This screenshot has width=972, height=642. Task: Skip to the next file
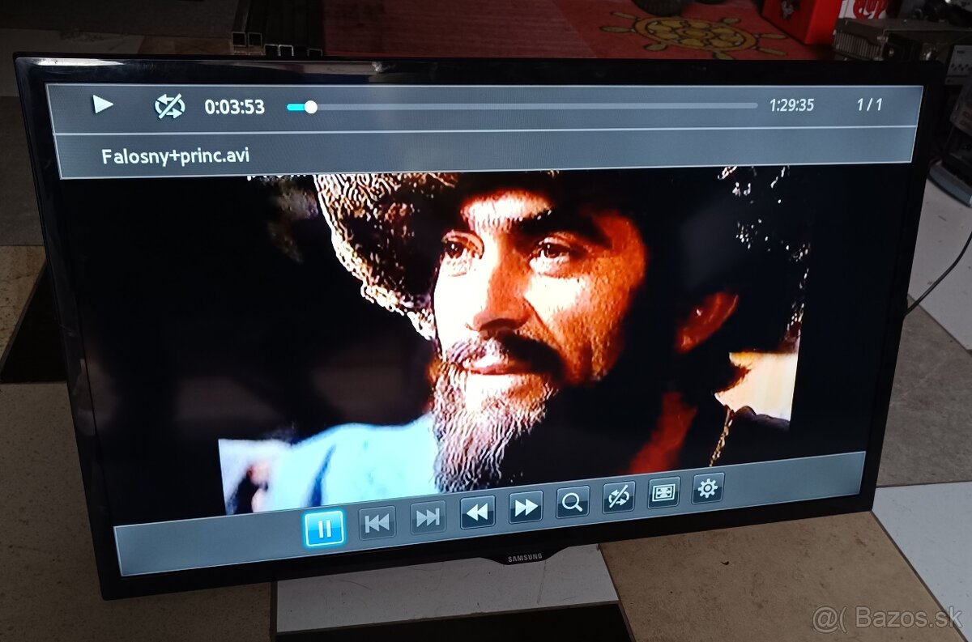coord(428,517)
